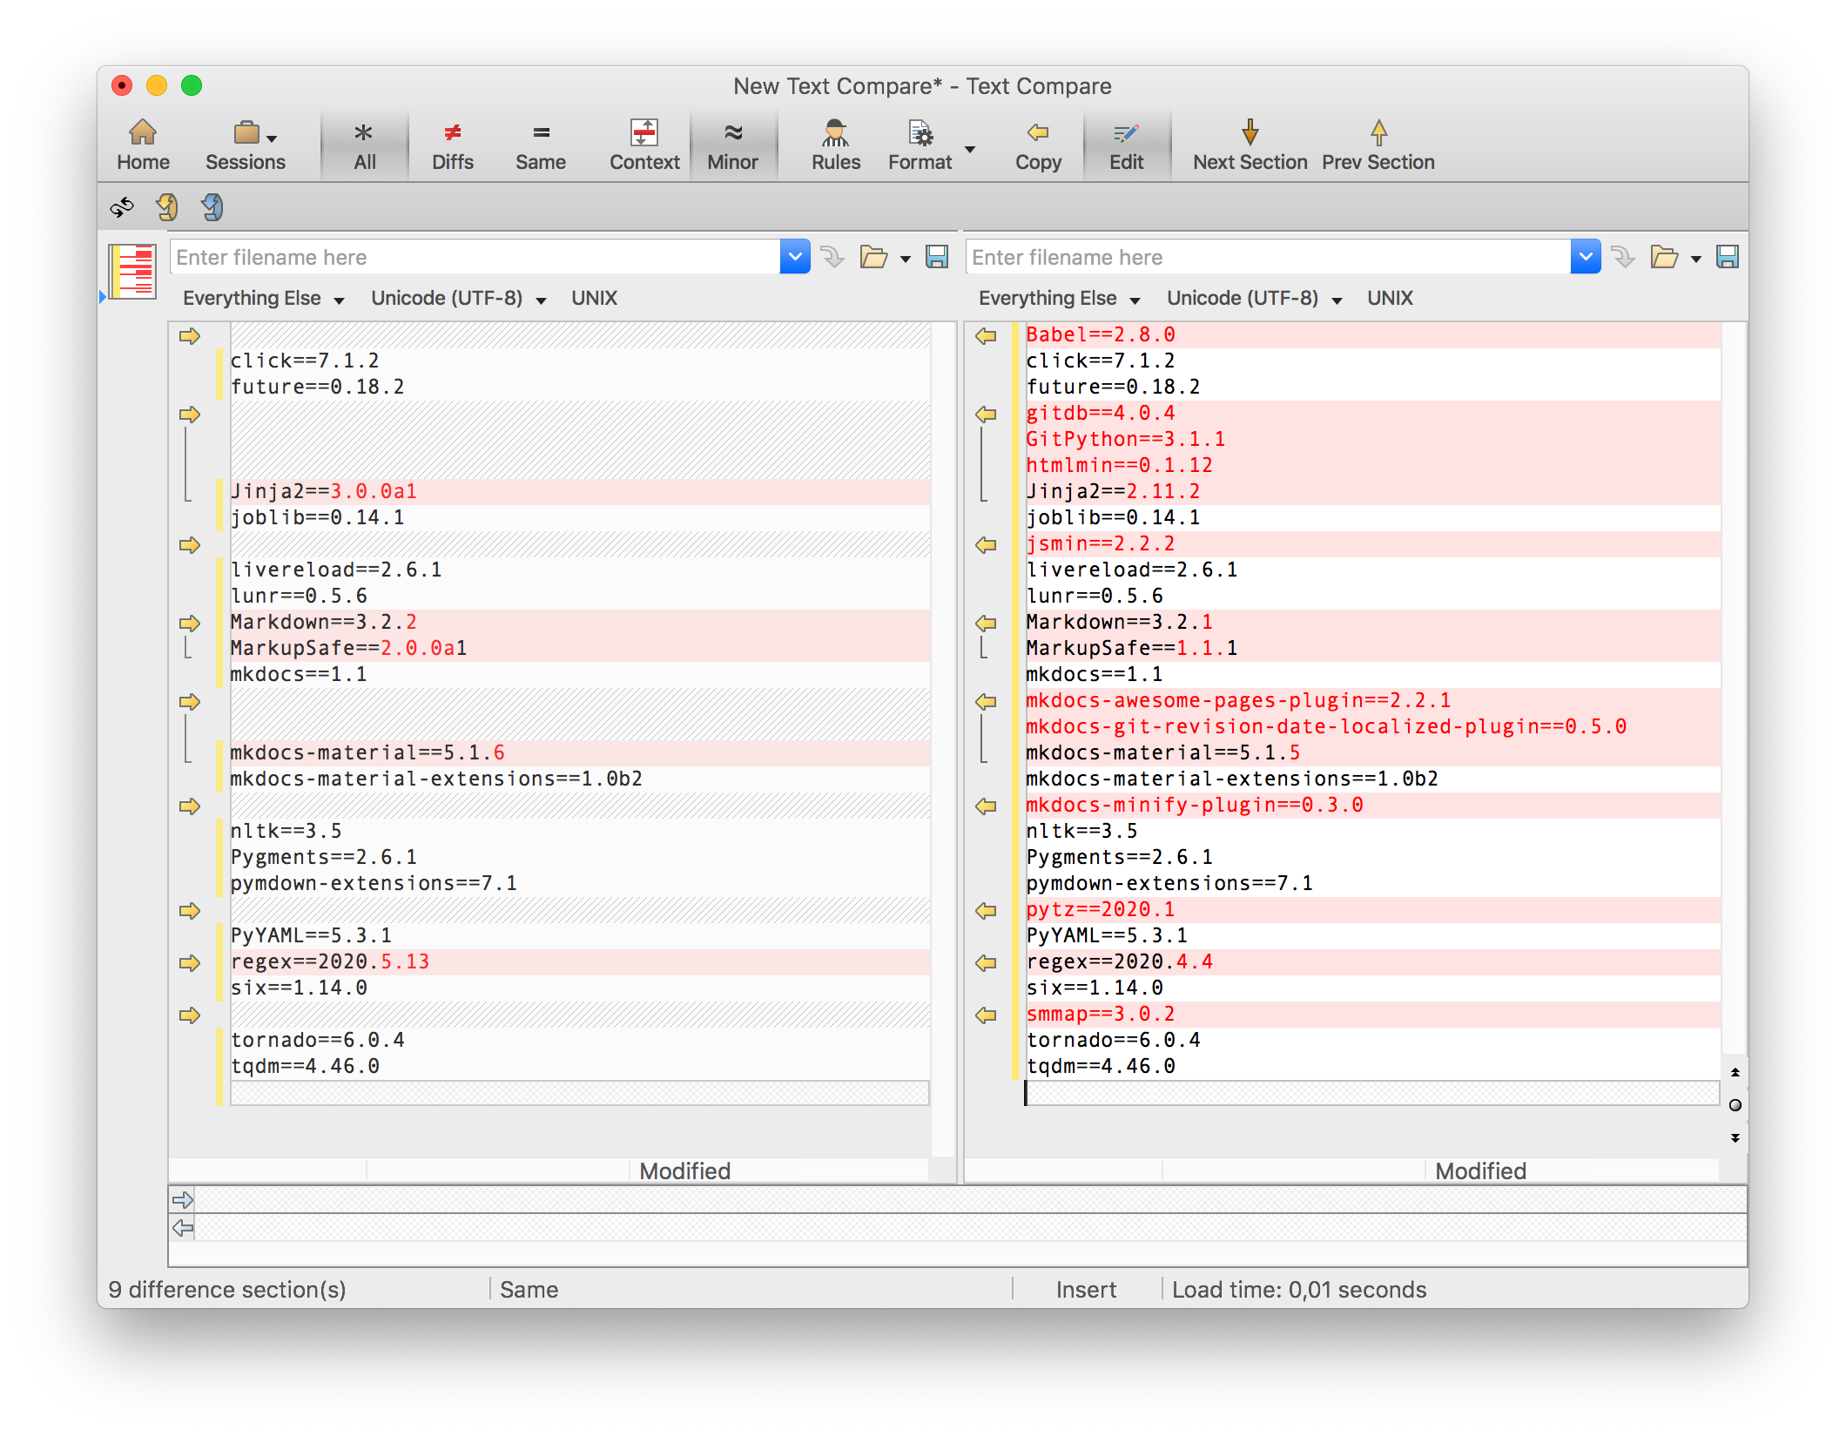Open the Unicode (UTF-8) encoding dropdown on right pane
This screenshot has width=1846, height=1437.
[1254, 298]
